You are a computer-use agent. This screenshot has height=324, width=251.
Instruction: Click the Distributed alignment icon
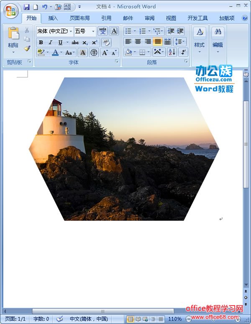click(167, 41)
